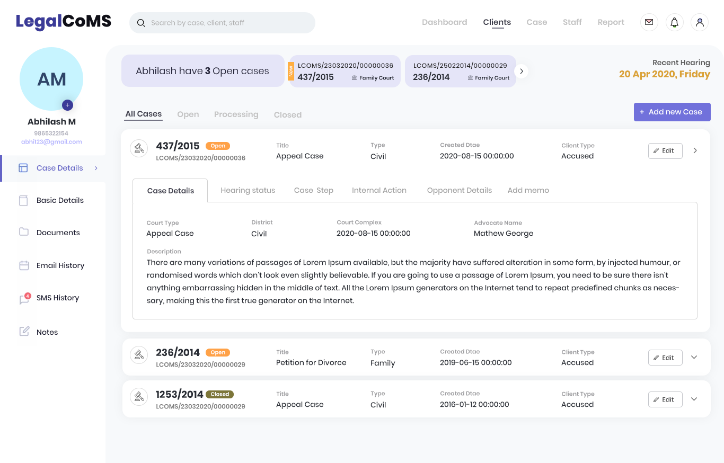Click the plus badge on AM avatar
The height and width of the screenshot is (463, 724).
[x=67, y=105]
